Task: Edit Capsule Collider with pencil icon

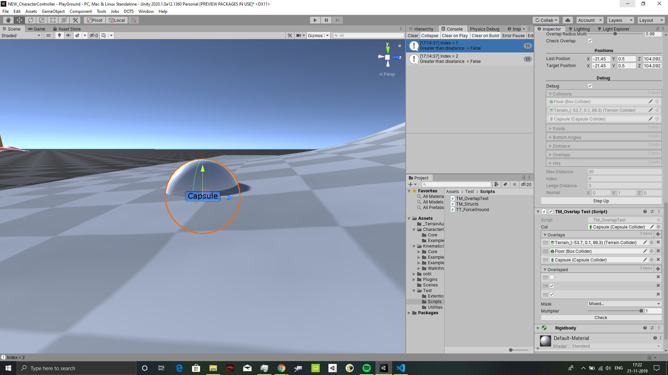Action: click(651, 119)
